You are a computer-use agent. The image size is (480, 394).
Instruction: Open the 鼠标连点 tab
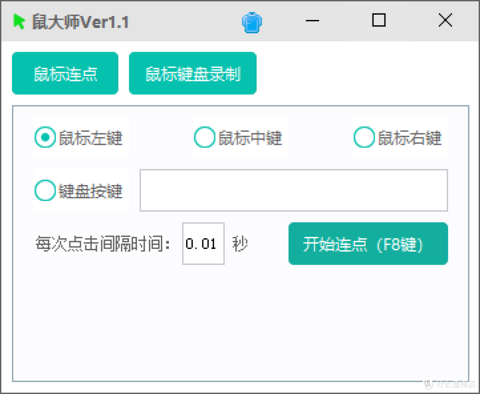click(65, 73)
